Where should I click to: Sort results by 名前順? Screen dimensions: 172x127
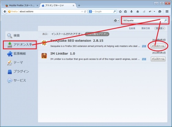(x=132, y=28)
